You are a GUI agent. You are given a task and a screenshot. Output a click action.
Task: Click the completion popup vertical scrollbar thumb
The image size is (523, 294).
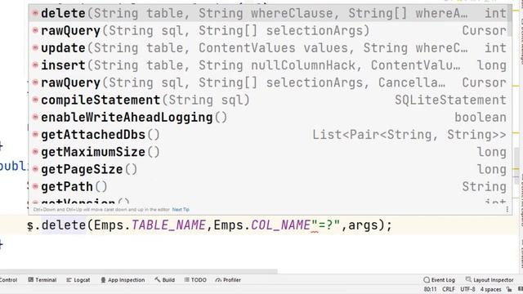509,20
